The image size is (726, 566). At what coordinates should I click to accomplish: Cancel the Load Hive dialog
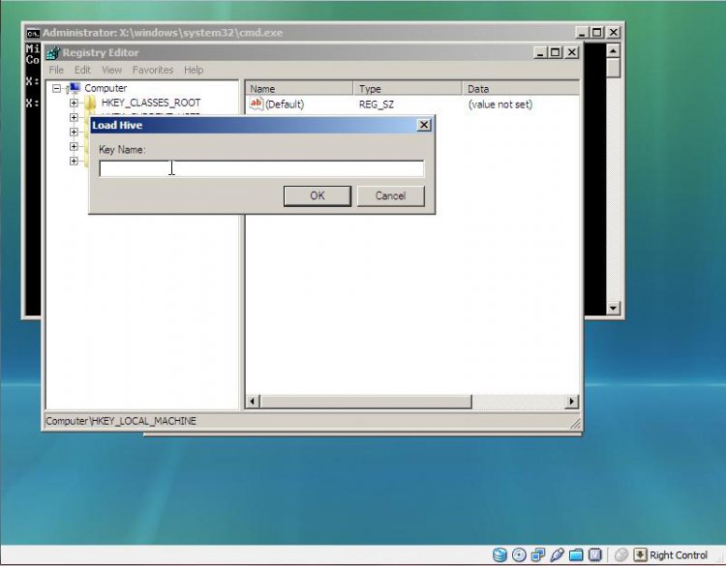coord(390,195)
